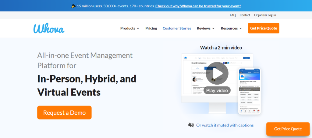This screenshot has height=138, width=312.
Task: Open 'Check out why Whova can be trusted' link
Action: [x=198, y=6]
